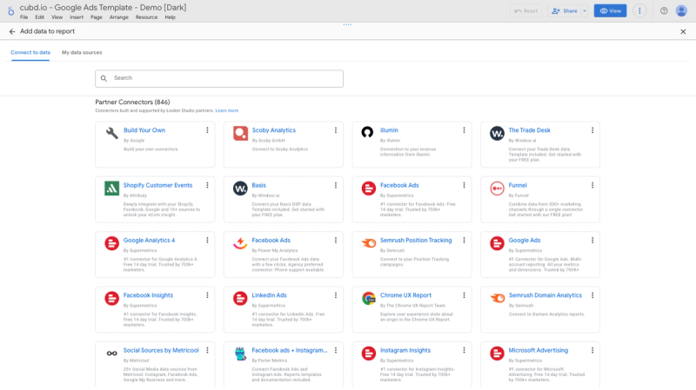Viewport: 696px width, 390px height.
Task: Open the Facebook ads + Instagram connector title
Action: 290,350
